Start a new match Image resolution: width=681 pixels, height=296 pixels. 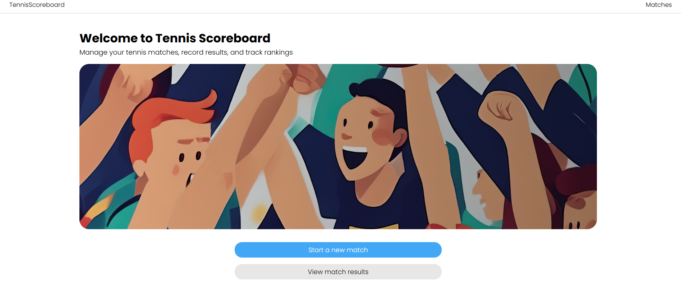coord(338,250)
